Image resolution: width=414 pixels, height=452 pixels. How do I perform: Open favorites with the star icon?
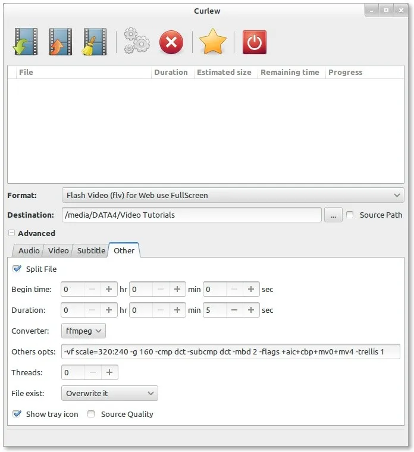213,42
